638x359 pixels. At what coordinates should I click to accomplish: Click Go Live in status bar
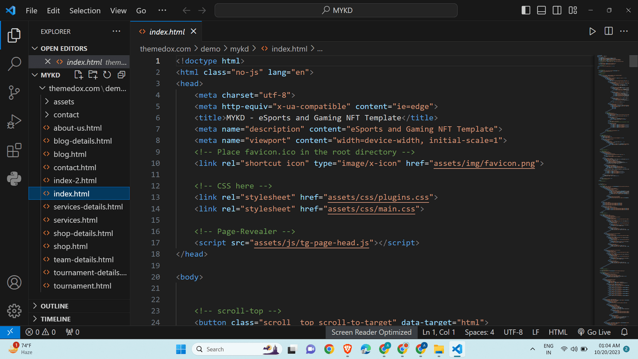(594, 332)
